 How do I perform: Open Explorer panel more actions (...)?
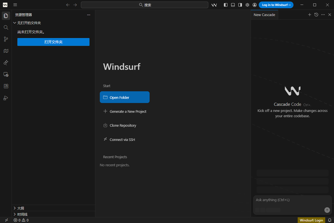[89, 15]
